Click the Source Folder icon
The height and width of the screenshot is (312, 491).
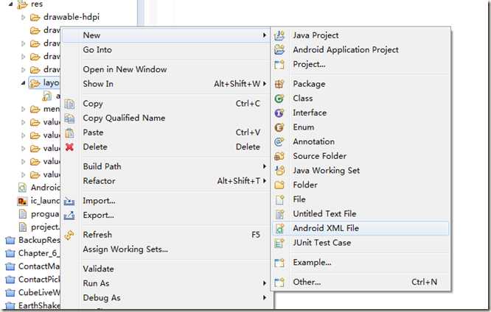click(x=279, y=156)
